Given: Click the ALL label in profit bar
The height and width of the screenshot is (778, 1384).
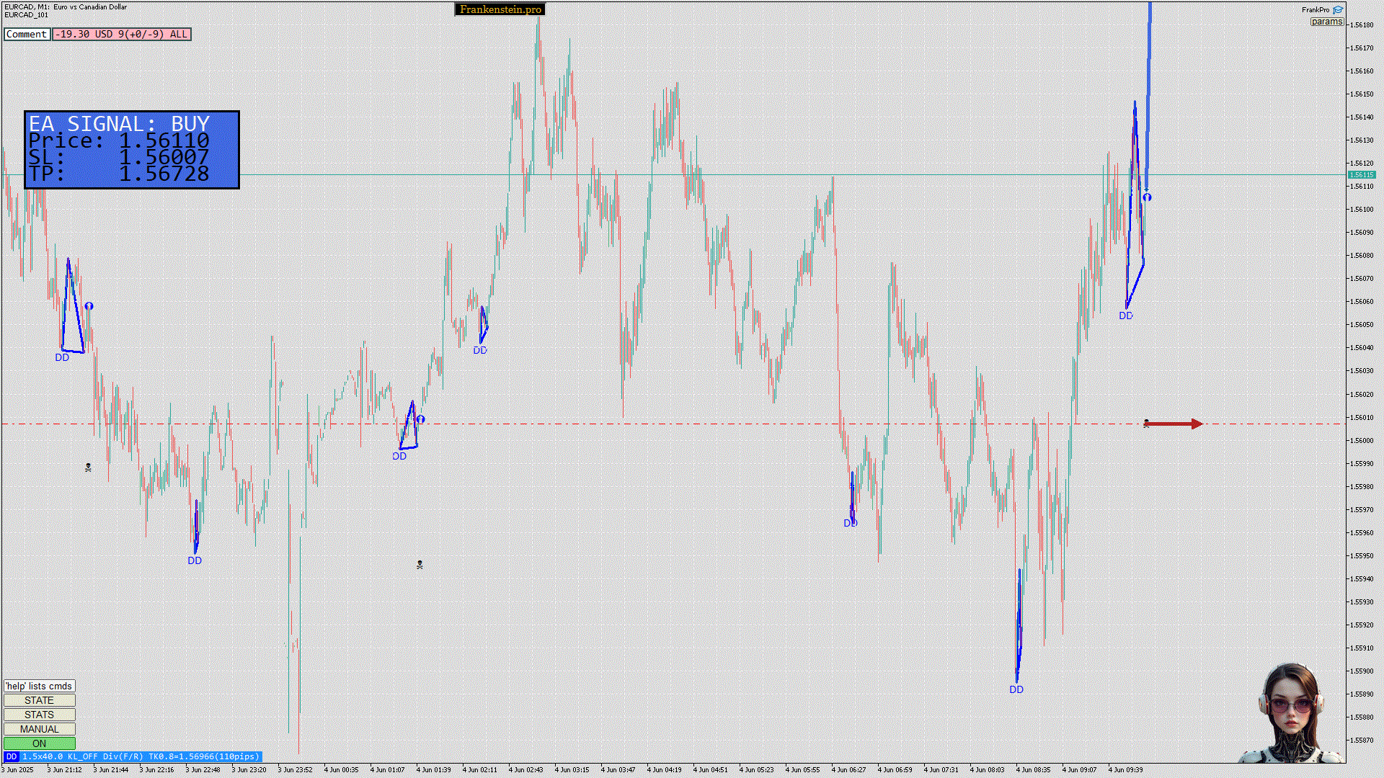Looking at the screenshot, I should [178, 34].
